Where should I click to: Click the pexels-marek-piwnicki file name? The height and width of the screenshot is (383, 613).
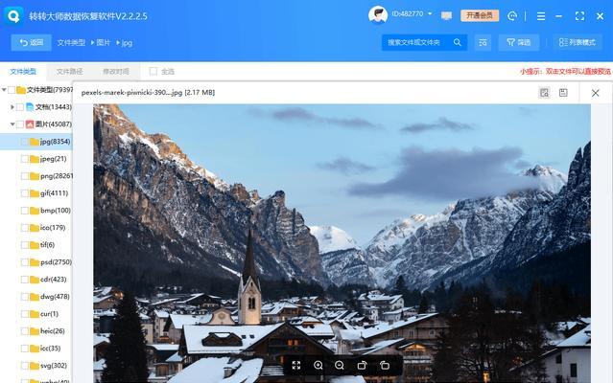[148, 93]
